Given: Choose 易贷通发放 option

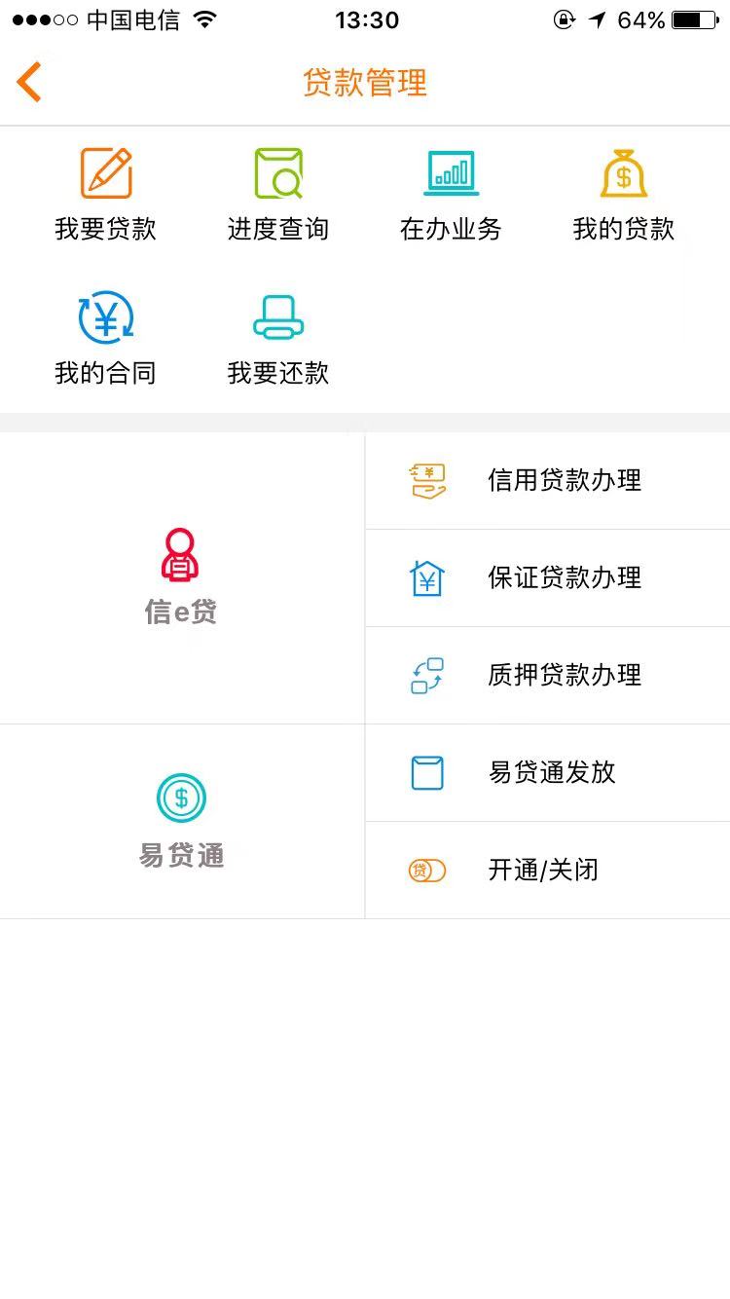Looking at the screenshot, I should point(552,773).
